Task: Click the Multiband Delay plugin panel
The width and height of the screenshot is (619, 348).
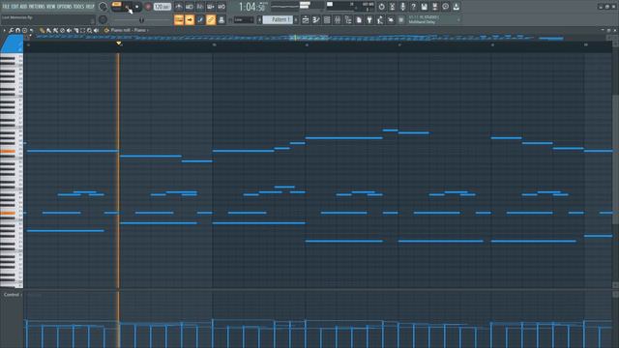Action: point(434,19)
